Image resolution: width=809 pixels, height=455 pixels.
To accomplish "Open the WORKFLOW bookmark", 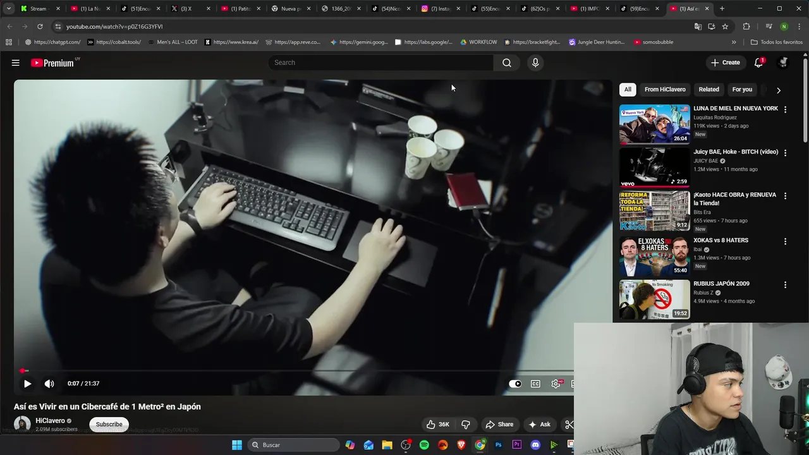I will point(478,42).
